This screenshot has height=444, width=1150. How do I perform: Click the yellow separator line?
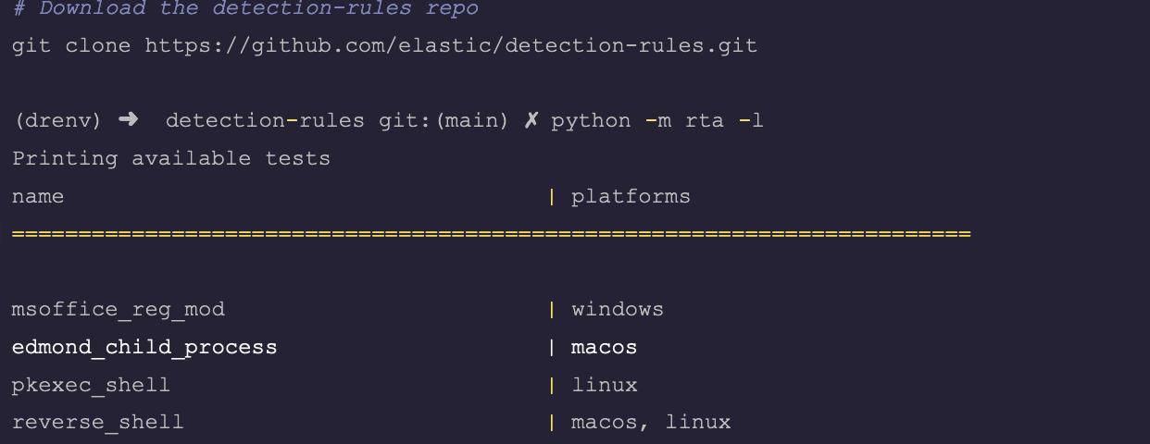coord(491,234)
